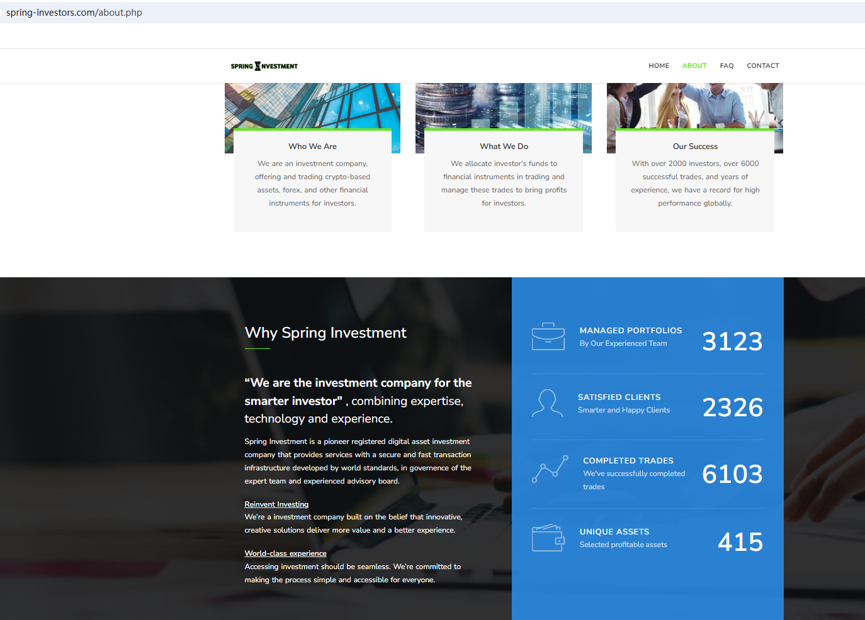Click the person icon for Satisfied Clients
The width and height of the screenshot is (865, 620).
[x=547, y=403]
